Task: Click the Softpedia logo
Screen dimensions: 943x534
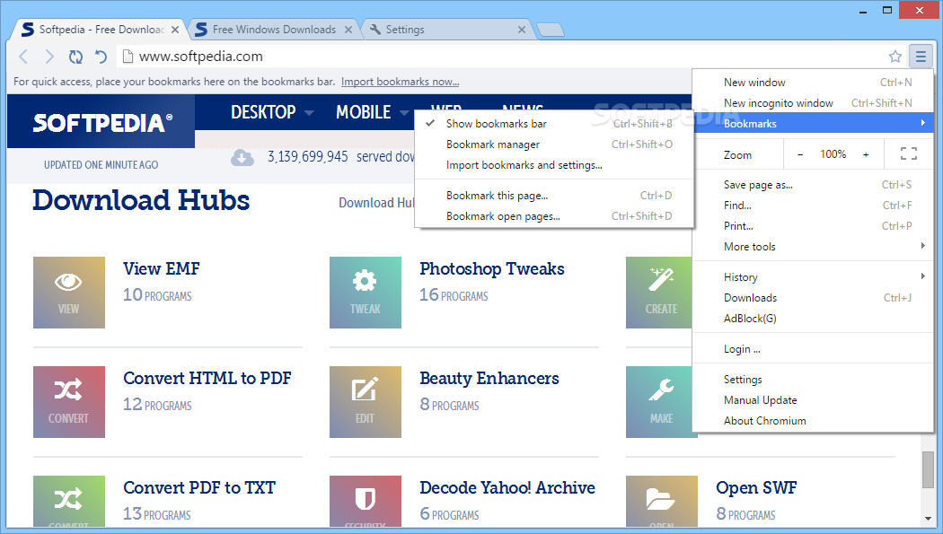Action: [x=101, y=123]
